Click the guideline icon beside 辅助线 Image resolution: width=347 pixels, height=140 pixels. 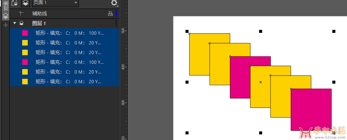click(x=21, y=14)
